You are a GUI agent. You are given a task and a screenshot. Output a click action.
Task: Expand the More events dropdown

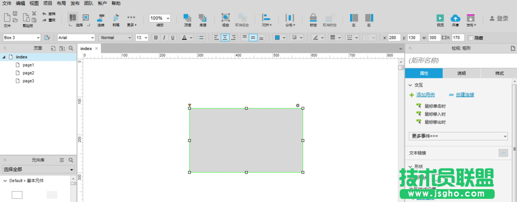pyautogui.click(x=458, y=136)
